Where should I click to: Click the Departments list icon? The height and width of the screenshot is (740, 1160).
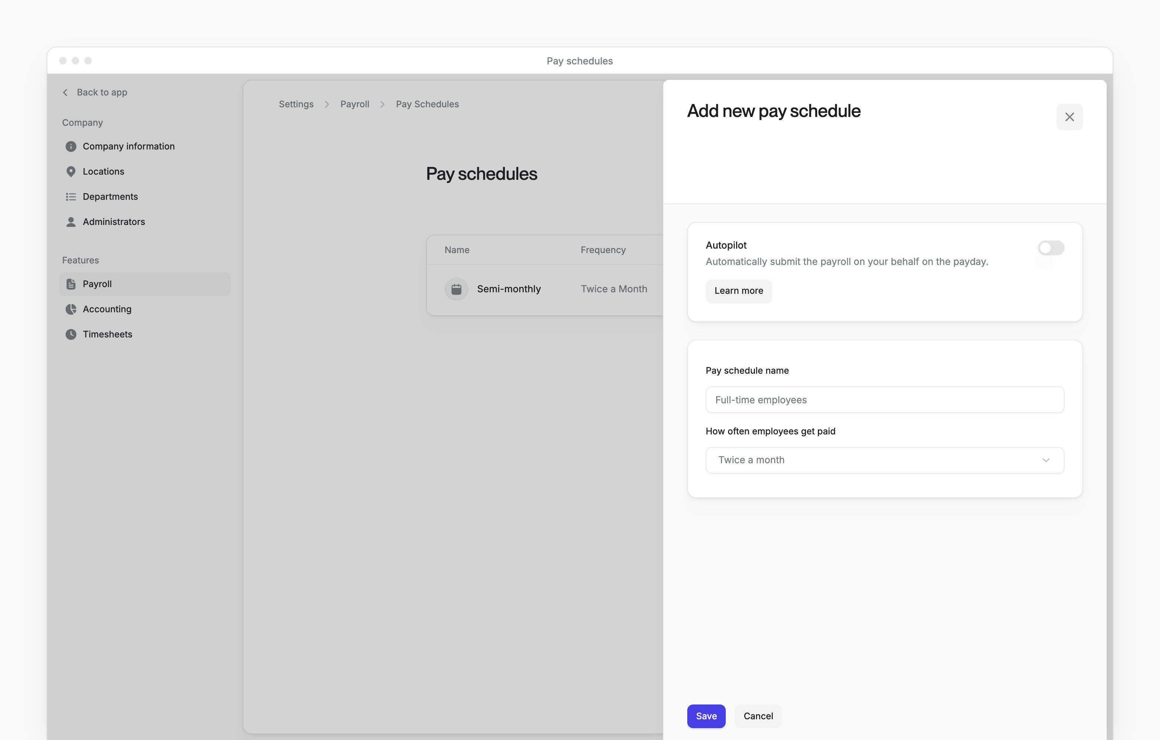pyautogui.click(x=71, y=196)
